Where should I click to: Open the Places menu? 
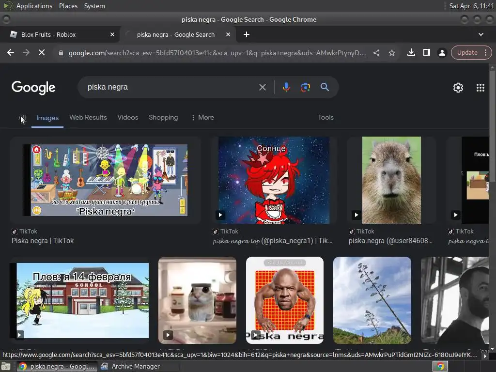point(68,6)
